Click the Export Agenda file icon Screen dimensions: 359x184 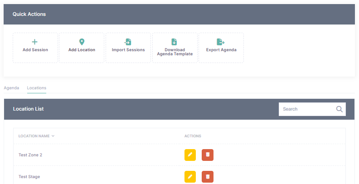point(221,42)
